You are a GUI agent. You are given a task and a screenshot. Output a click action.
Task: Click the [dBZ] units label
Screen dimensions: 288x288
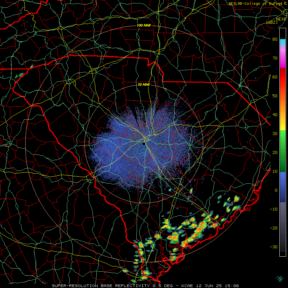[272, 22]
